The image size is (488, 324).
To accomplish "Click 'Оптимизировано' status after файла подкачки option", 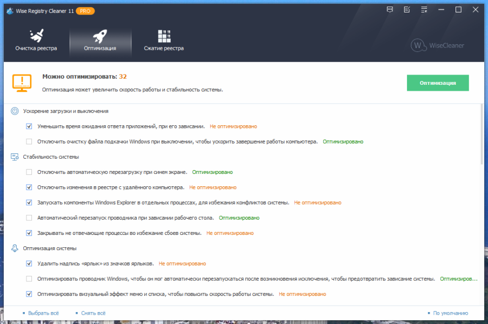I will click(x=343, y=141).
